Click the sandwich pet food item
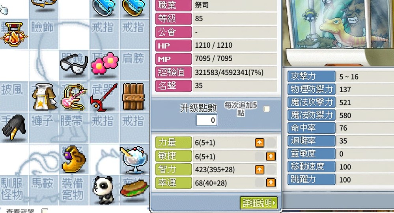This screenshot has width=394, height=213. pyautogui.click(x=134, y=189)
